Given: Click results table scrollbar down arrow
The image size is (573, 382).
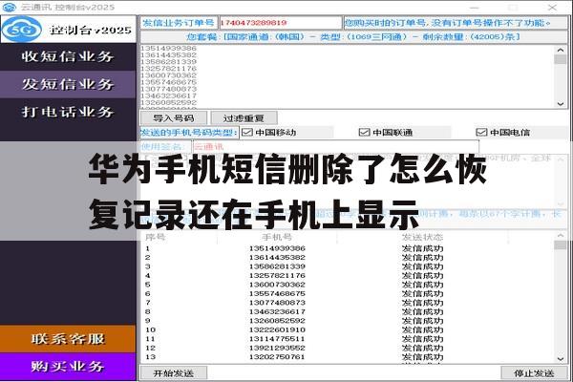Looking at the screenshot, I should [x=561, y=359].
